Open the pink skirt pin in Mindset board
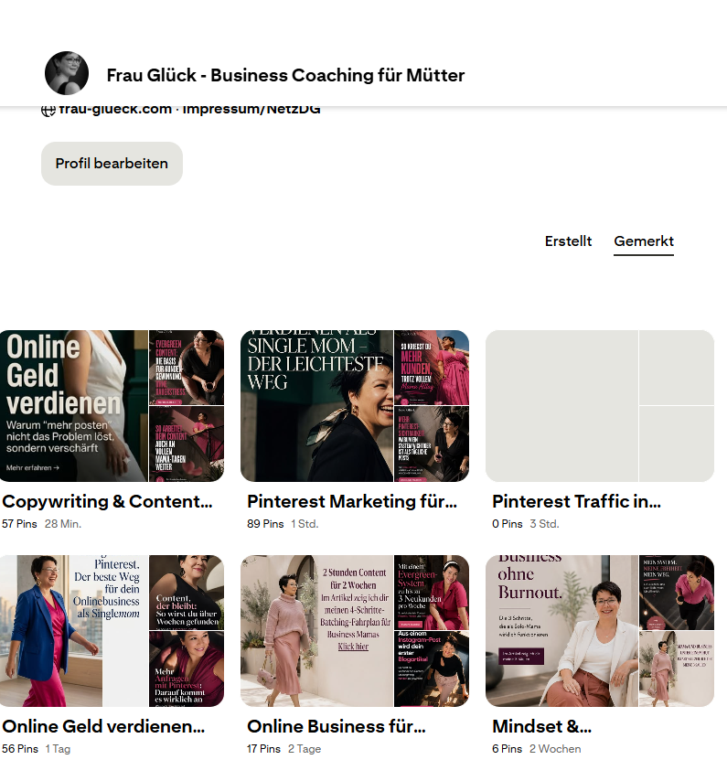 click(677, 669)
